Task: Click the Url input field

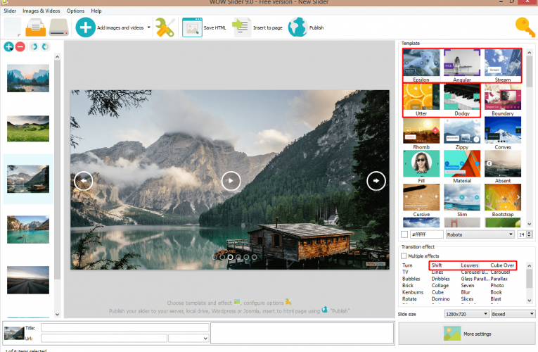Action: click(104, 338)
